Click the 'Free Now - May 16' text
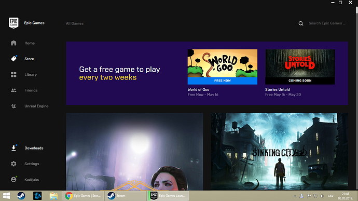358x201 pixels. tap(203, 95)
